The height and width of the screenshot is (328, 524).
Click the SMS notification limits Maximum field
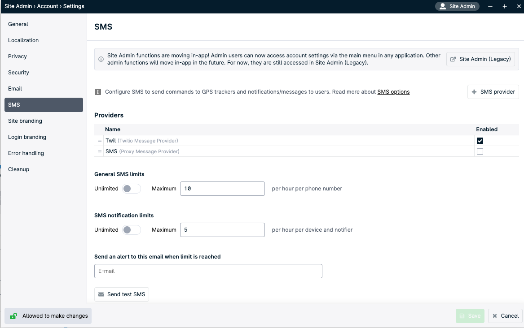(x=222, y=230)
